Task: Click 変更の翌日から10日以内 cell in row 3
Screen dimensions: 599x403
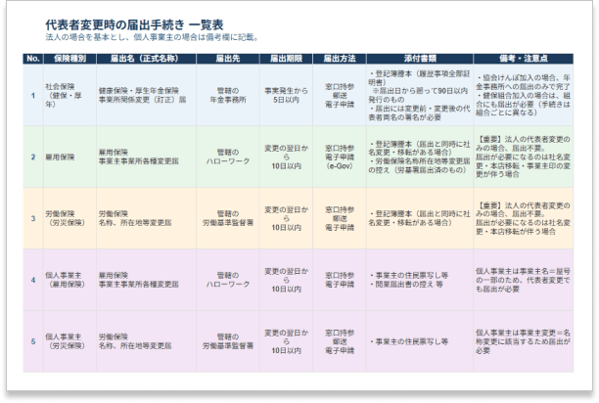Action: (286, 218)
